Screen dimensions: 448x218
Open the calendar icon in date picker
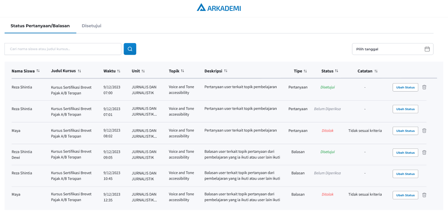click(427, 49)
